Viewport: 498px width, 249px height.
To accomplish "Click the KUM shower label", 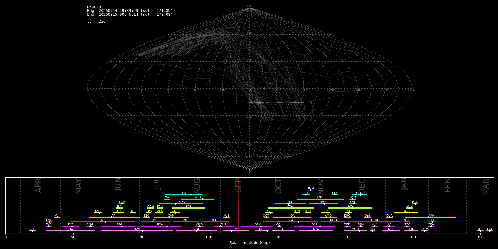I will click(311, 188).
